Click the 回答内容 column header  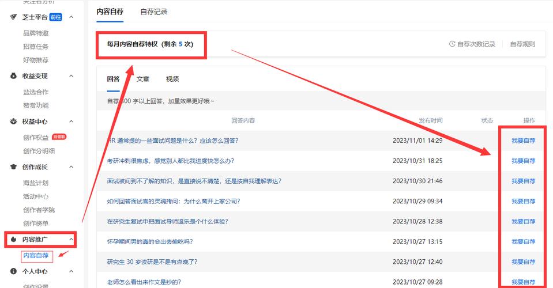point(243,120)
